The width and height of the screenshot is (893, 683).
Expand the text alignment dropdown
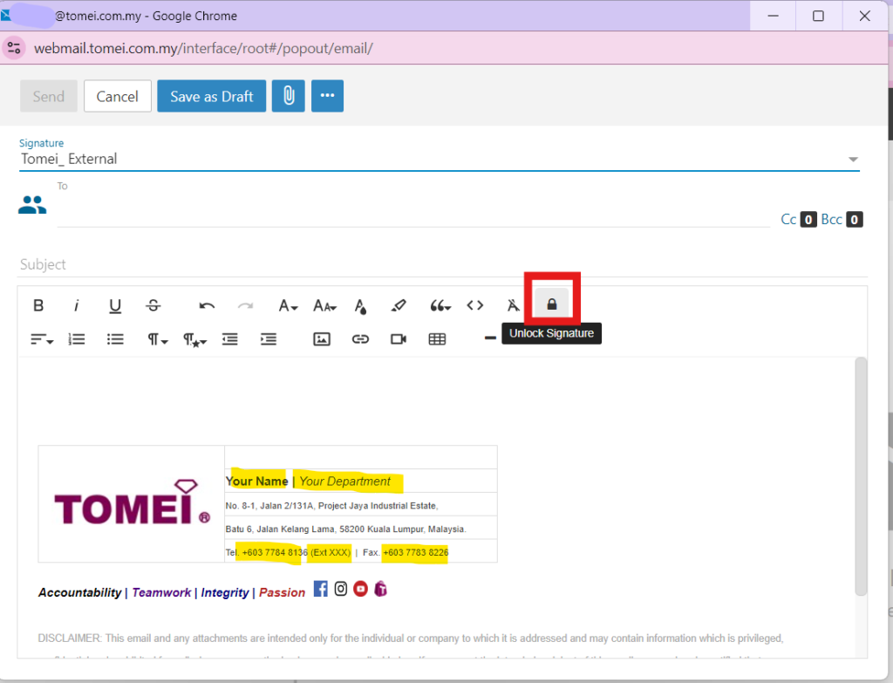point(41,339)
